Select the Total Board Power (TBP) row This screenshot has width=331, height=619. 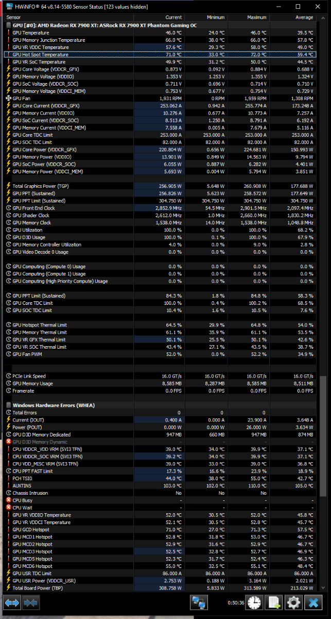[x=161, y=588]
